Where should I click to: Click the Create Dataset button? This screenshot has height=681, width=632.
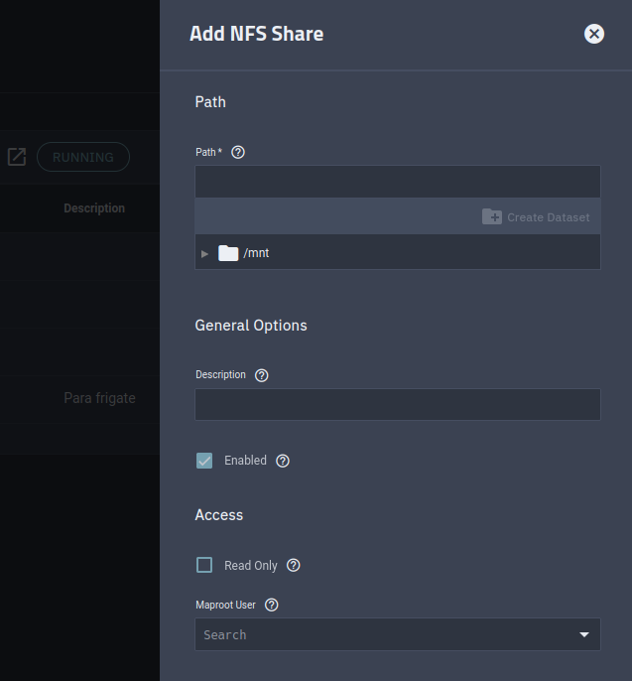536,216
